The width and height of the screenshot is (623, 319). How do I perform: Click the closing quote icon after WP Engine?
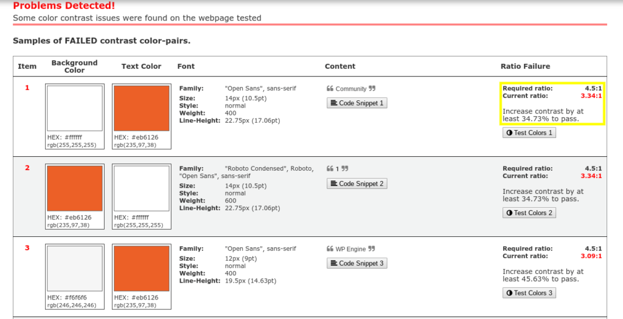click(x=372, y=249)
